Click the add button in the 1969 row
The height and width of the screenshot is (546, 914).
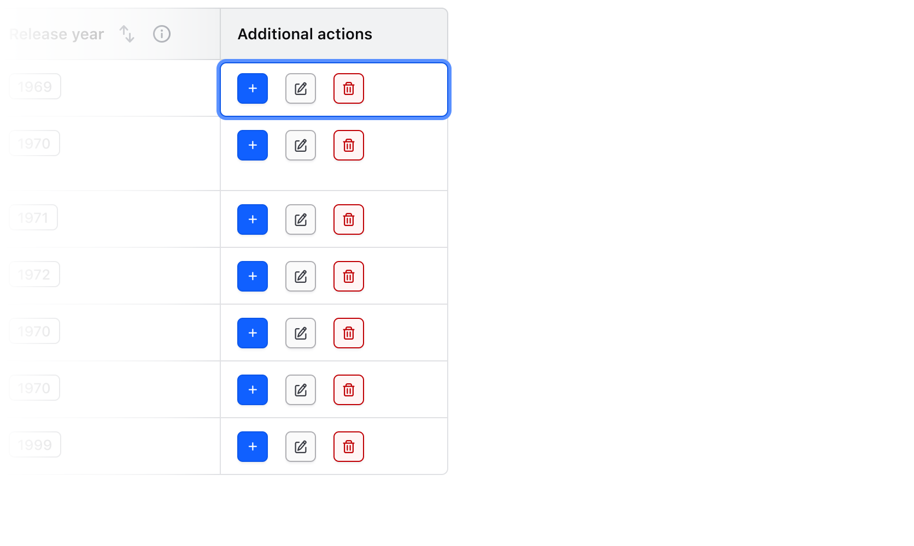(253, 88)
